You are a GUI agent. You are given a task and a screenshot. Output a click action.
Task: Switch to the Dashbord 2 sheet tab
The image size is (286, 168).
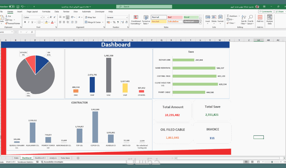(40, 158)
